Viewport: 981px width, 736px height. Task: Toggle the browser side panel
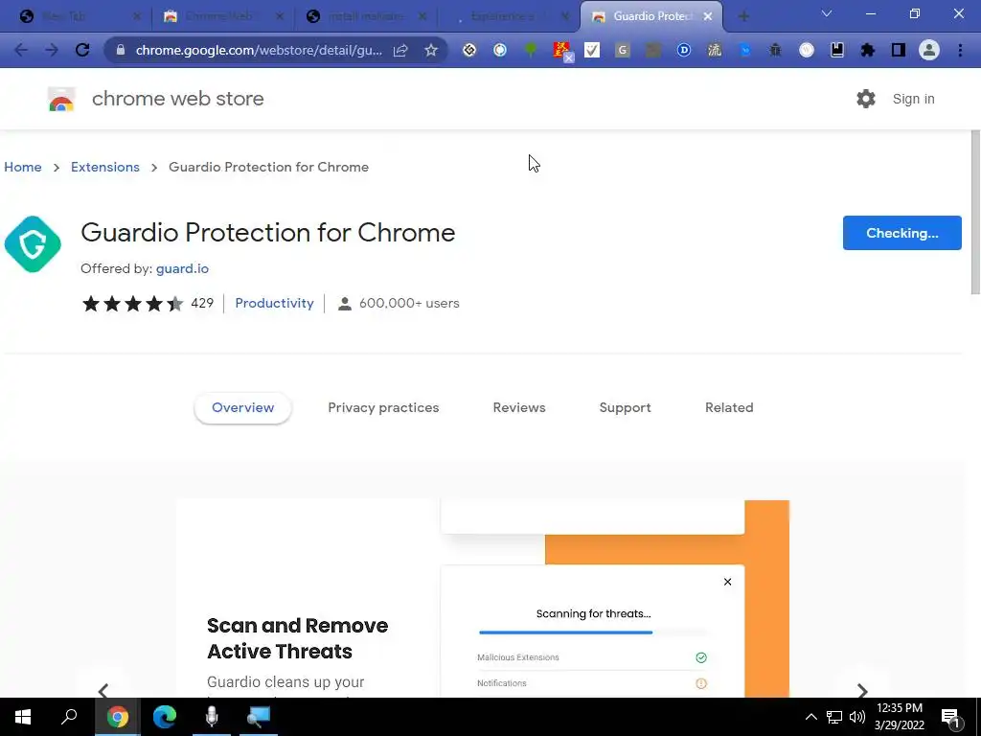coord(899,50)
